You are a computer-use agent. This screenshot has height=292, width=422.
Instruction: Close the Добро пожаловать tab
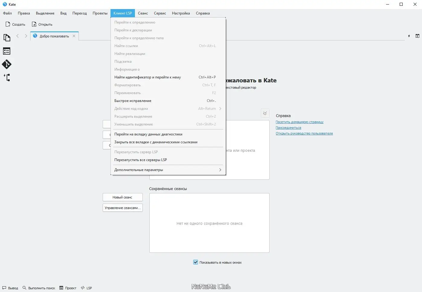pyautogui.click(x=74, y=36)
